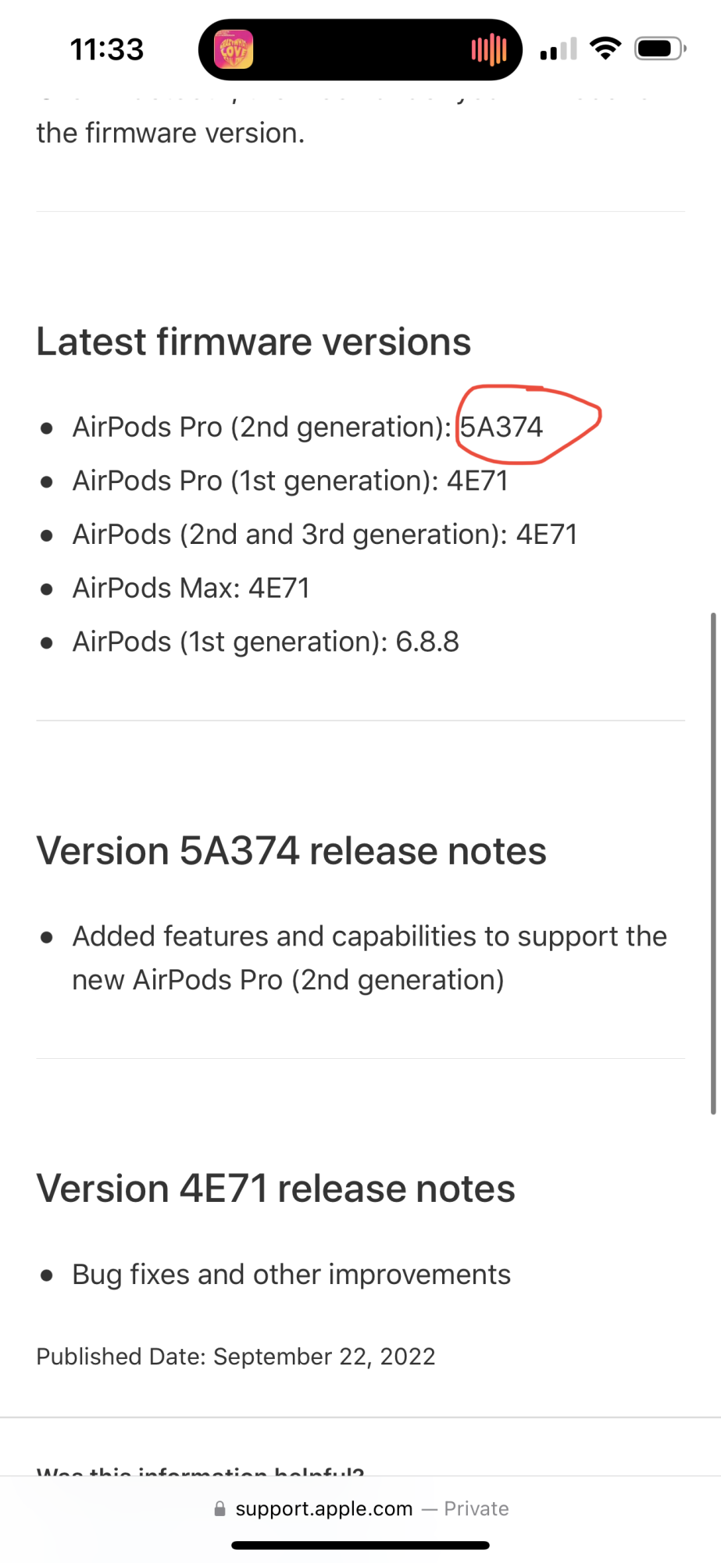
Task: Tap the AirPods Max: 4E71 entry
Action: click(191, 588)
